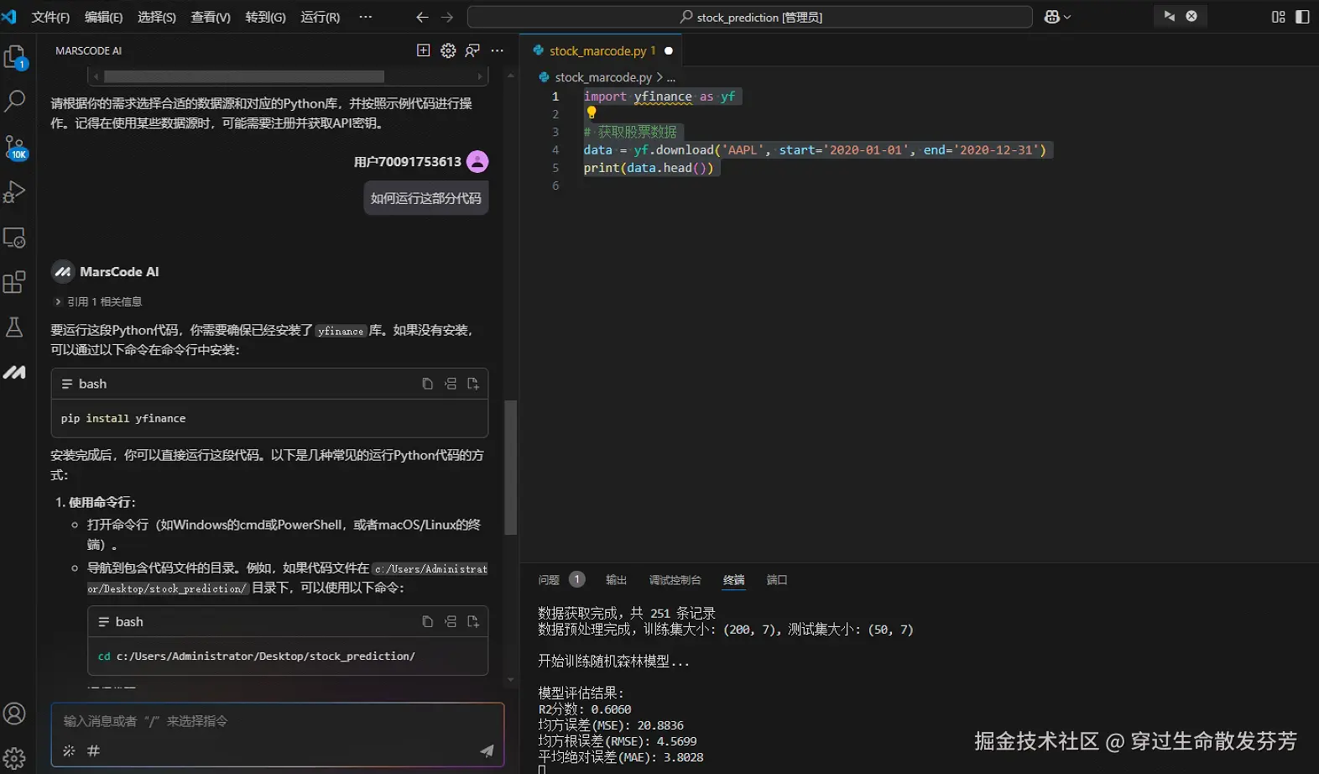1319x774 pixels.
Task: Switch to the 调试控制台 debug console tab
Action: coord(675,580)
